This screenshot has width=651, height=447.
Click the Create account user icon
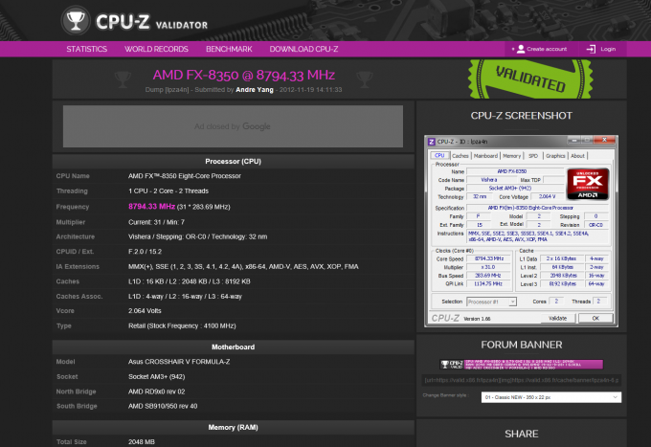click(x=521, y=49)
